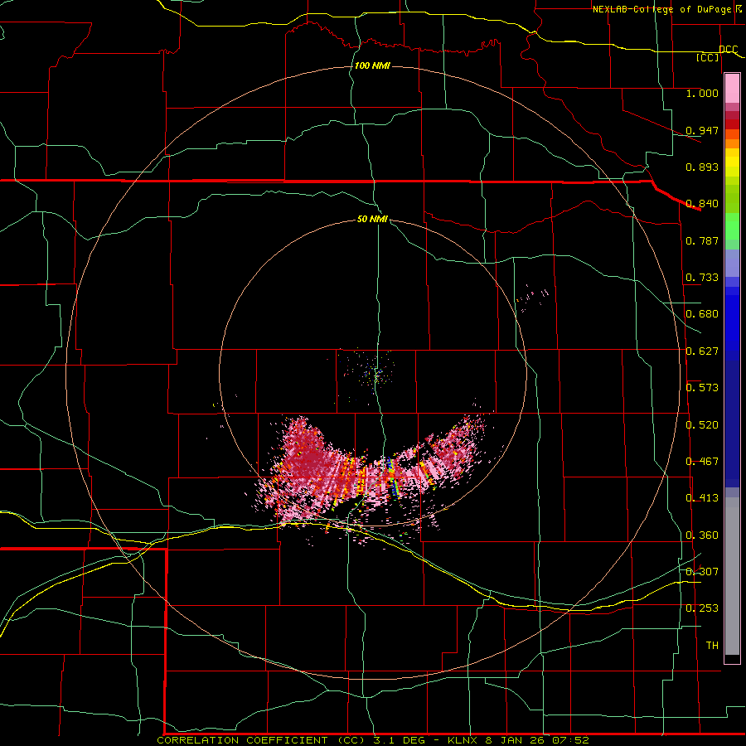Pick the 0.840 scale label
This screenshot has height=746, width=746.
[702, 204]
